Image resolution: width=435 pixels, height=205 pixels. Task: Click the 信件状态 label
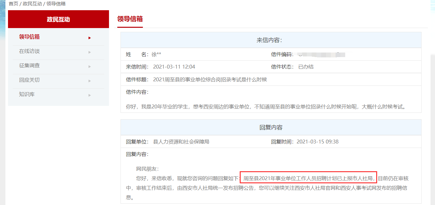[x=282, y=67]
